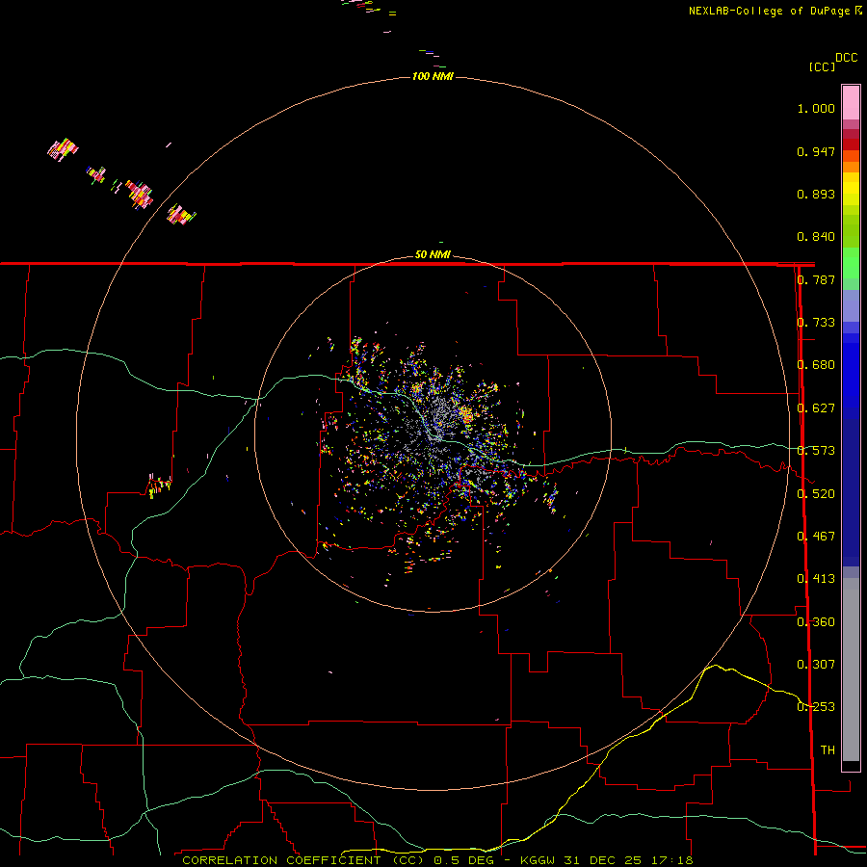
Task: Pick the gray swatch beside 0.307
Action: [851, 670]
